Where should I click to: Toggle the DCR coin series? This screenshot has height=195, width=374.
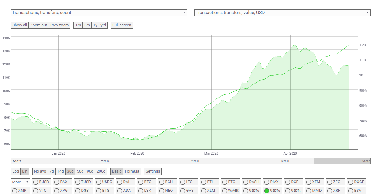click(x=294, y=182)
